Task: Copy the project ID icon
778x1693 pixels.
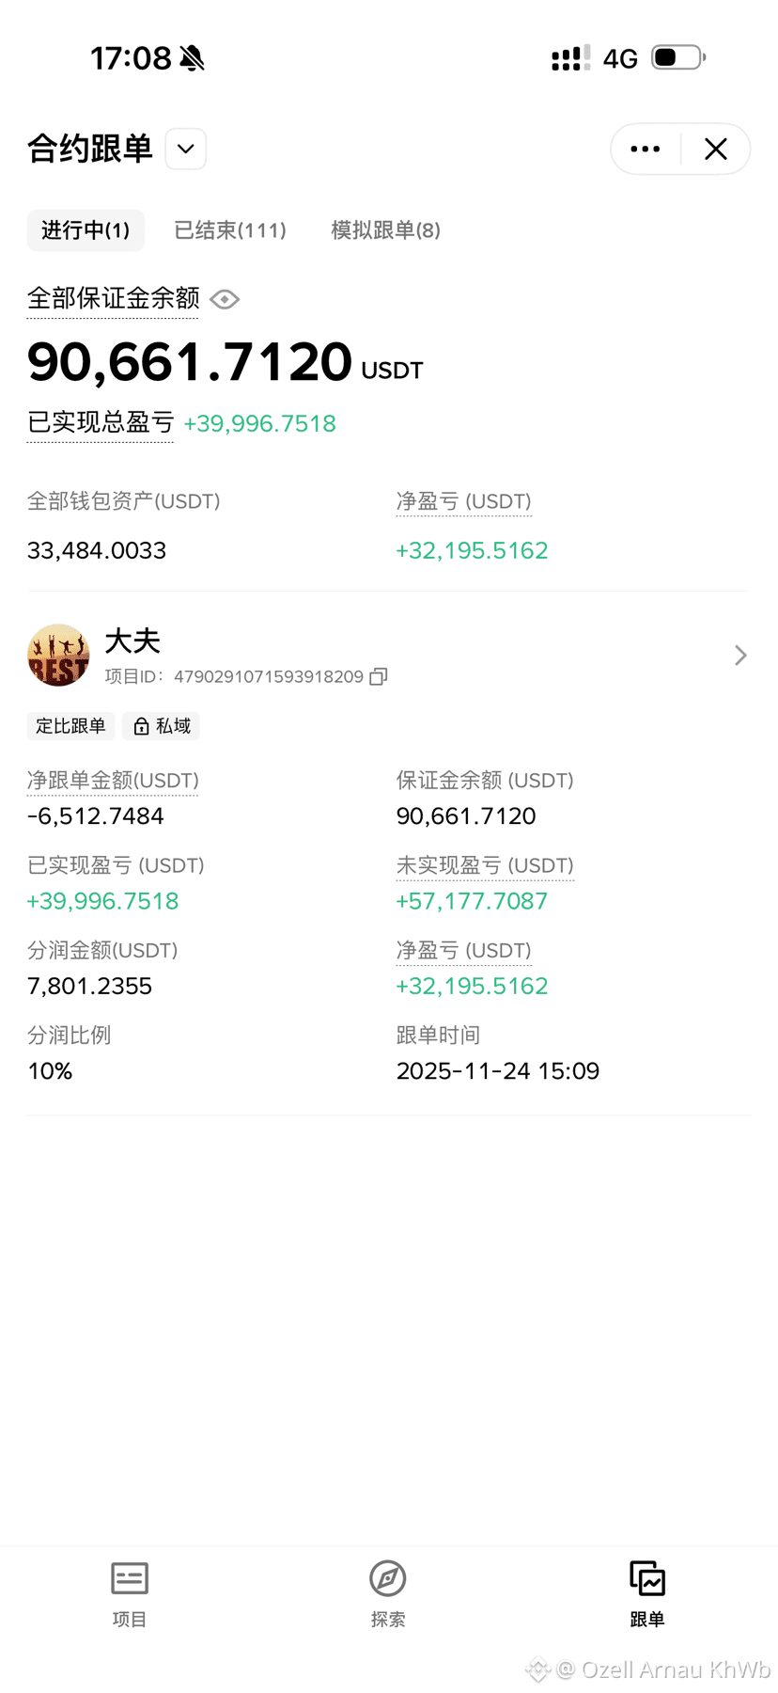Action: click(x=379, y=676)
